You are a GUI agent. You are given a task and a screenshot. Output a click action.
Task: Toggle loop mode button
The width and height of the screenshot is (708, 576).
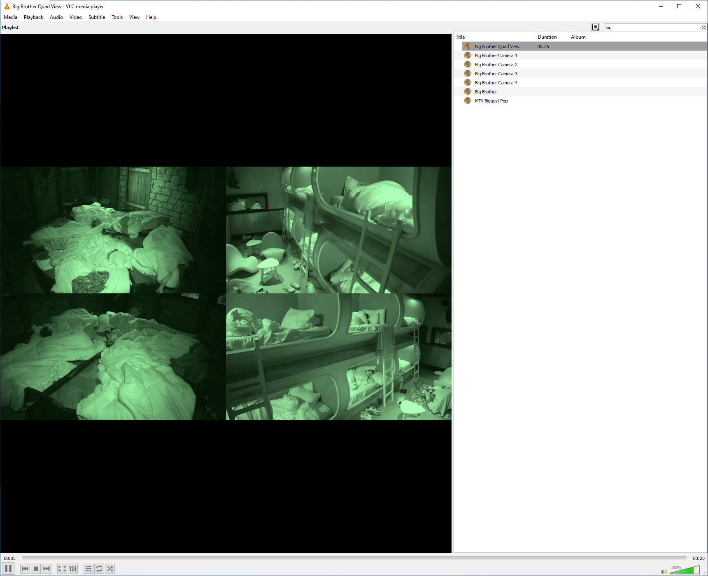point(99,569)
